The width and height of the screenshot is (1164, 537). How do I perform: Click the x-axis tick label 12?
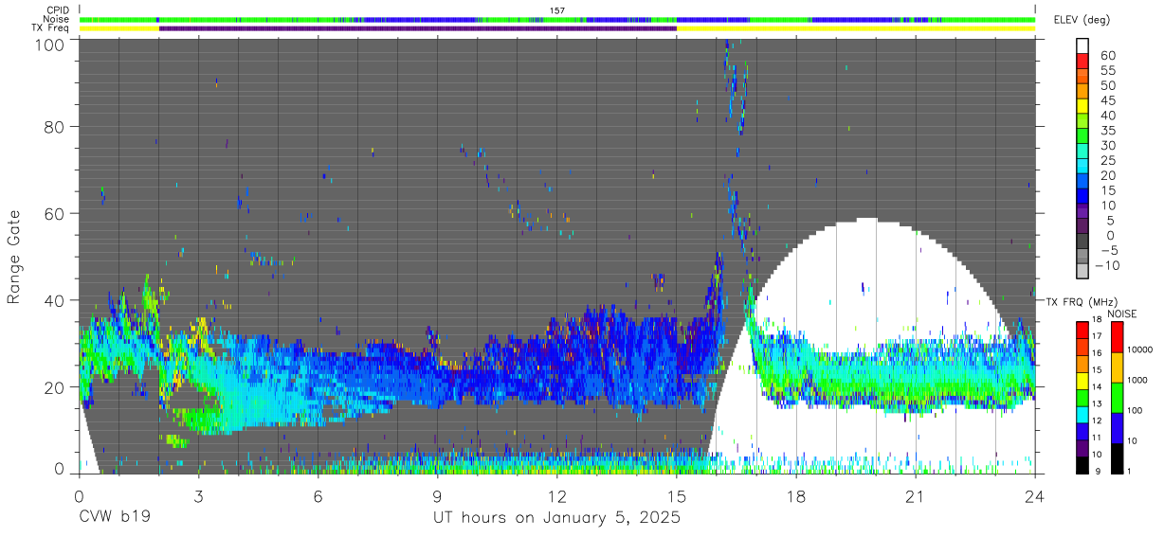click(556, 496)
